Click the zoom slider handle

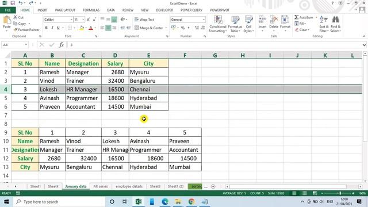coord(340,193)
